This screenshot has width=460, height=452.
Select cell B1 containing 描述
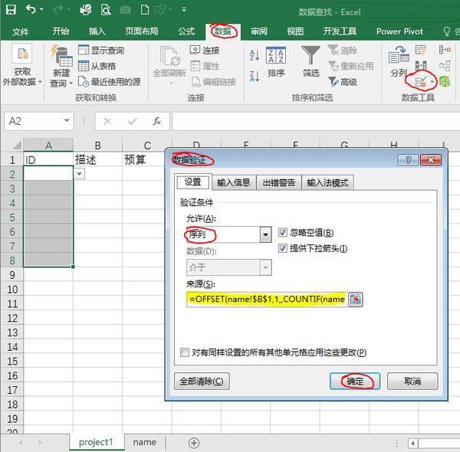click(97, 160)
